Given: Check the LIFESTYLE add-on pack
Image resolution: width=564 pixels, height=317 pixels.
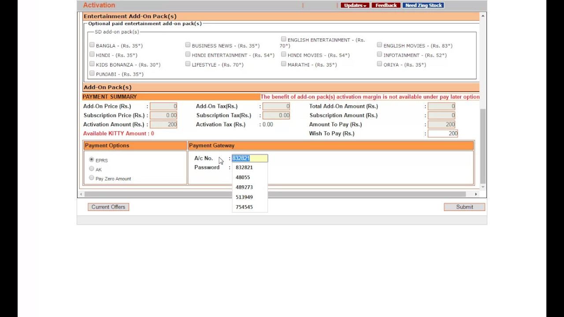Looking at the screenshot, I should tap(188, 64).
